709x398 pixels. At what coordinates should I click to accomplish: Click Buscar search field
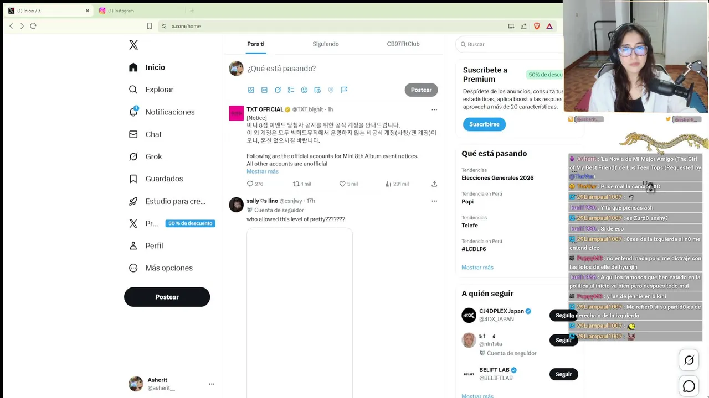(x=510, y=44)
